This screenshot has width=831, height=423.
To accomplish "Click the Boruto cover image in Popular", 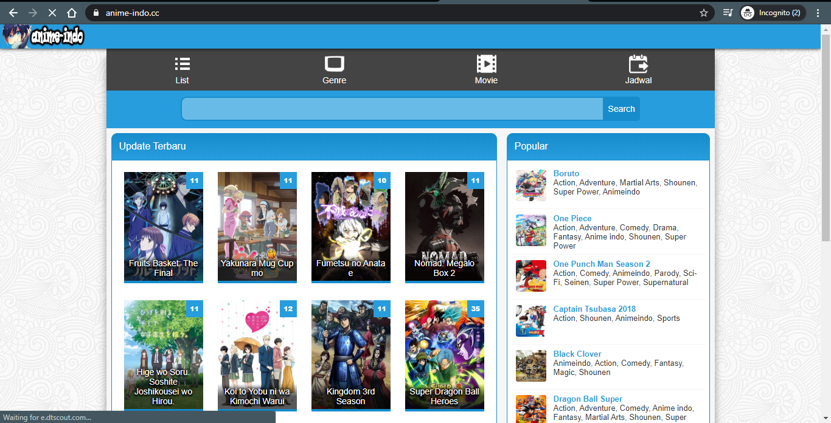I will tap(531, 185).
